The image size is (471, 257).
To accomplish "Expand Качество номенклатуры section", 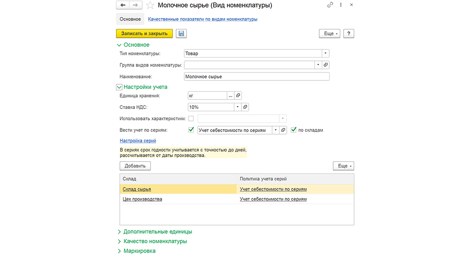I will click(x=119, y=241).
